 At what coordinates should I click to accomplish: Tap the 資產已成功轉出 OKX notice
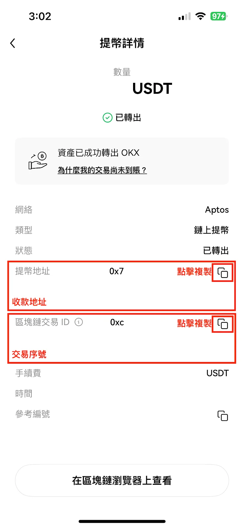coord(98,153)
